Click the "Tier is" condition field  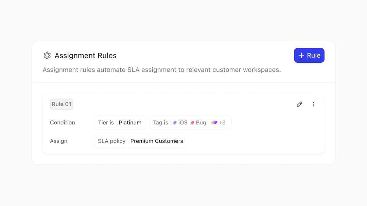coord(106,123)
